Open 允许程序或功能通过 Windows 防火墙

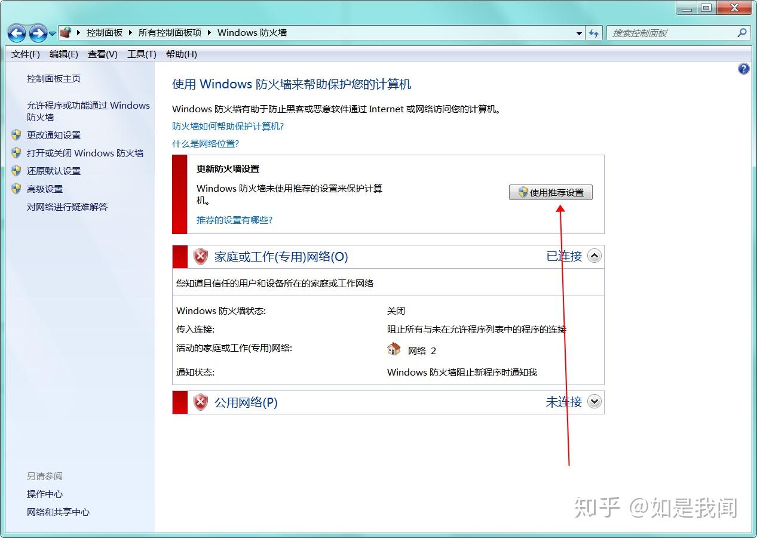click(88, 111)
